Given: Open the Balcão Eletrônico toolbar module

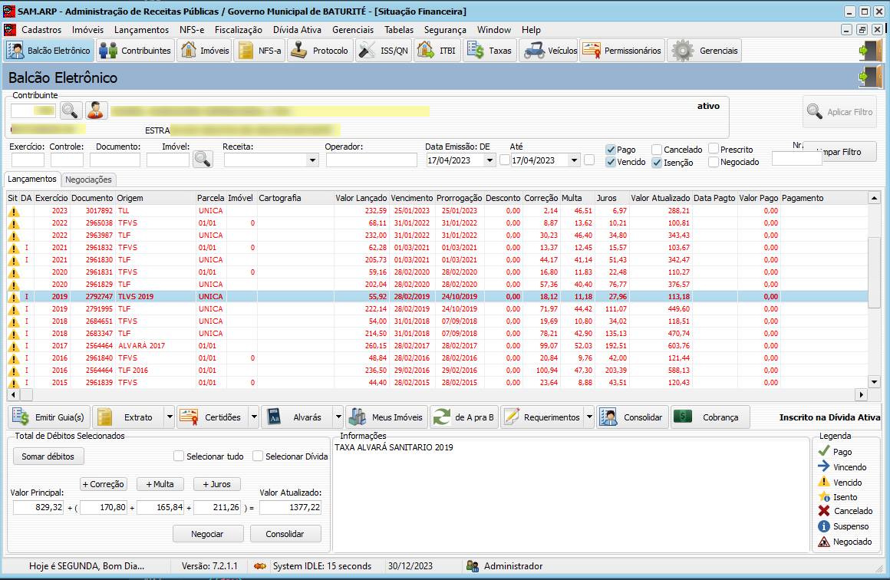Looking at the screenshot, I should [x=49, y=51].
